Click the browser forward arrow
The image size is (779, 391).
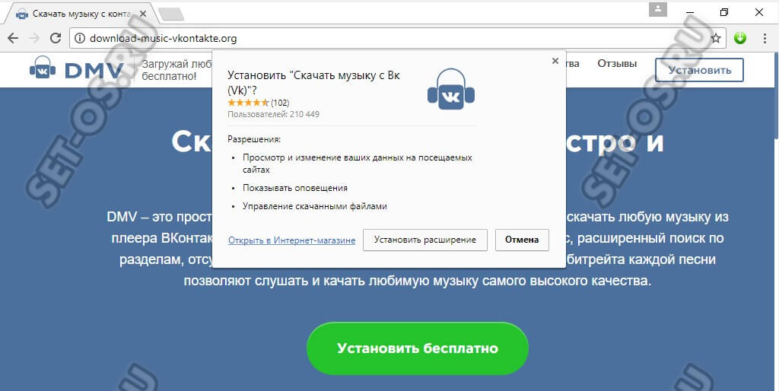[x=33, y=38]
